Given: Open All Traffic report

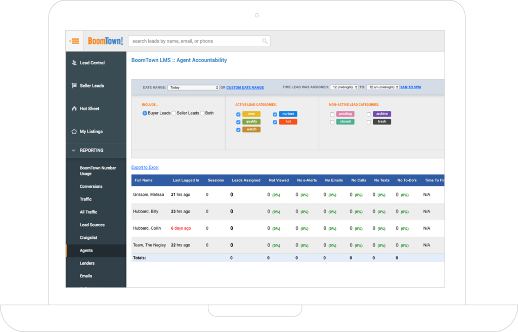Looking at the screenshot, I should 88,212.
